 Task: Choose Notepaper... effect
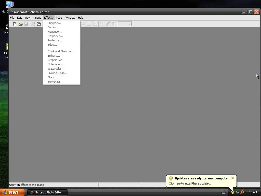point(62,64)
